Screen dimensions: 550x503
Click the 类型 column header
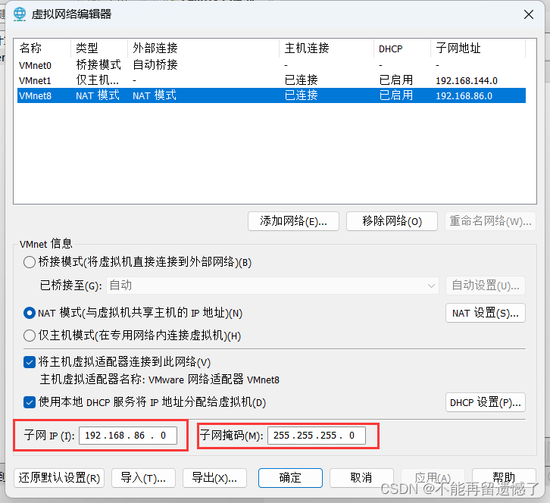pyautogui.click(x=99, y=48)
